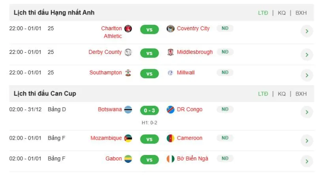Click the Charlton Athletic club crest
The image size is (316, 177).
coord(128,29)
